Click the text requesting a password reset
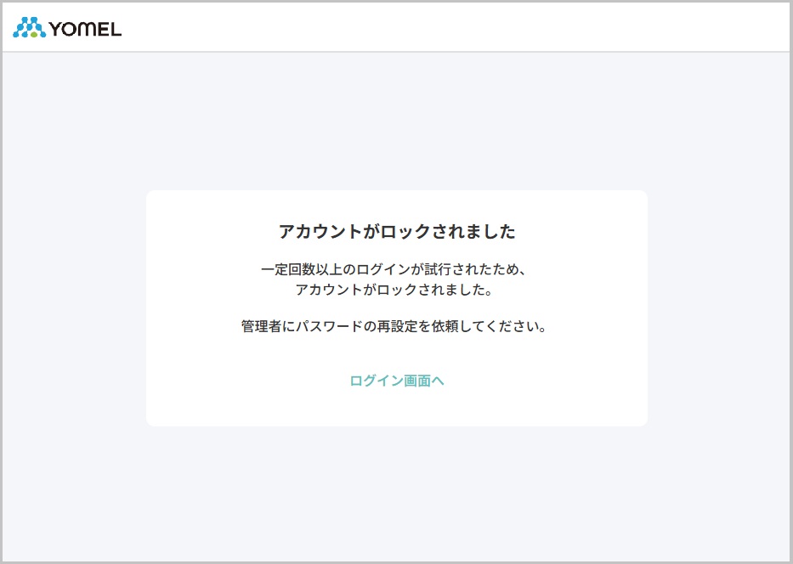Viewport: 793px width, 564px height. pos(396,324)
